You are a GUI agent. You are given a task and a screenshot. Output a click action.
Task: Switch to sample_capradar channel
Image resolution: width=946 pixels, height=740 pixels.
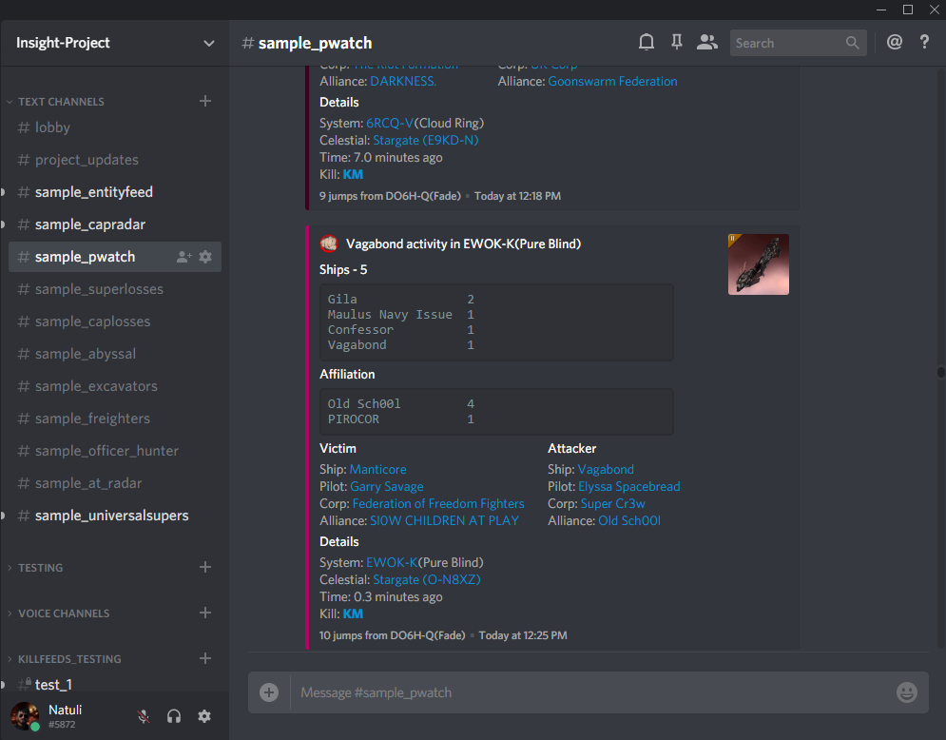[115, 224]
